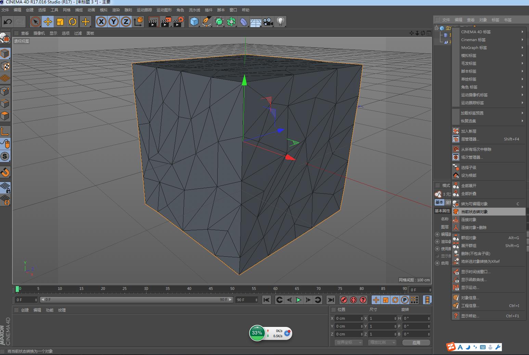Select the Move tool

click(x=48, y=22)
